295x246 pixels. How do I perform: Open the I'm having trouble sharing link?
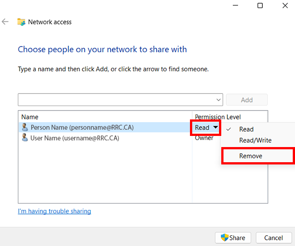55,211
